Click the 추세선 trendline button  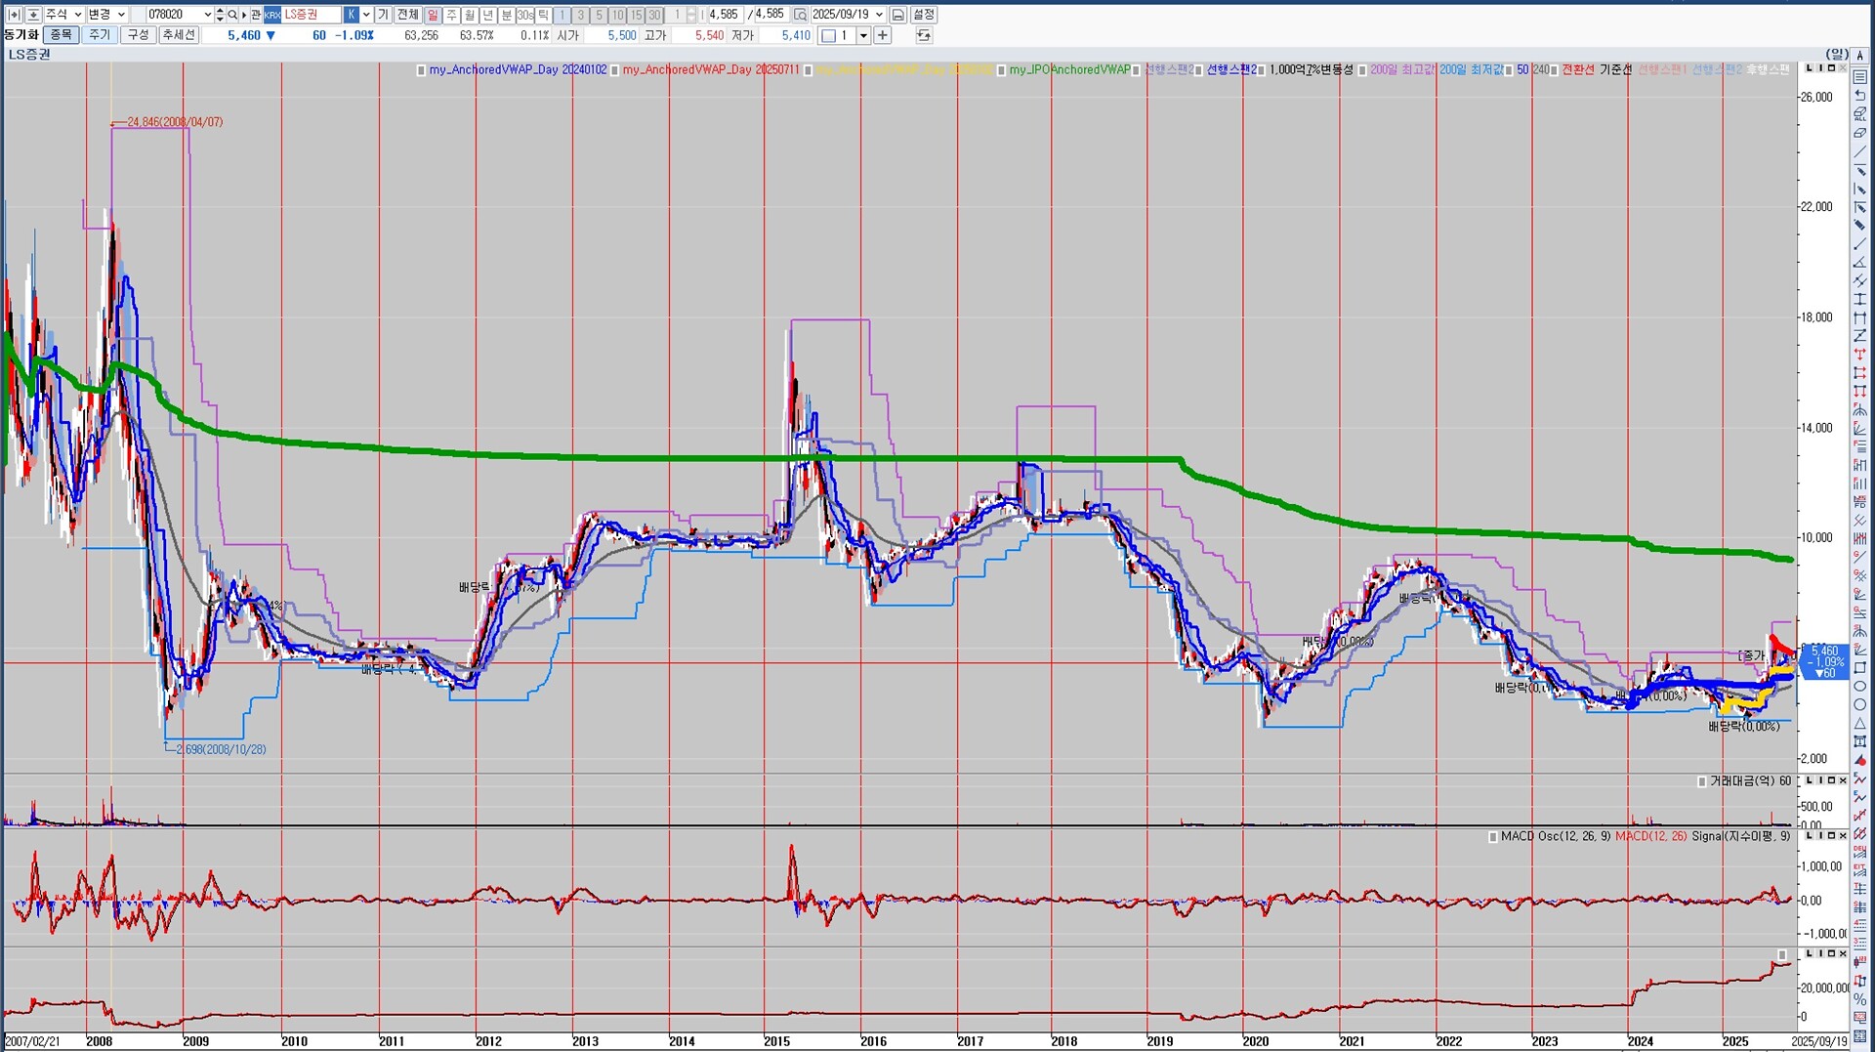[179, 35]
